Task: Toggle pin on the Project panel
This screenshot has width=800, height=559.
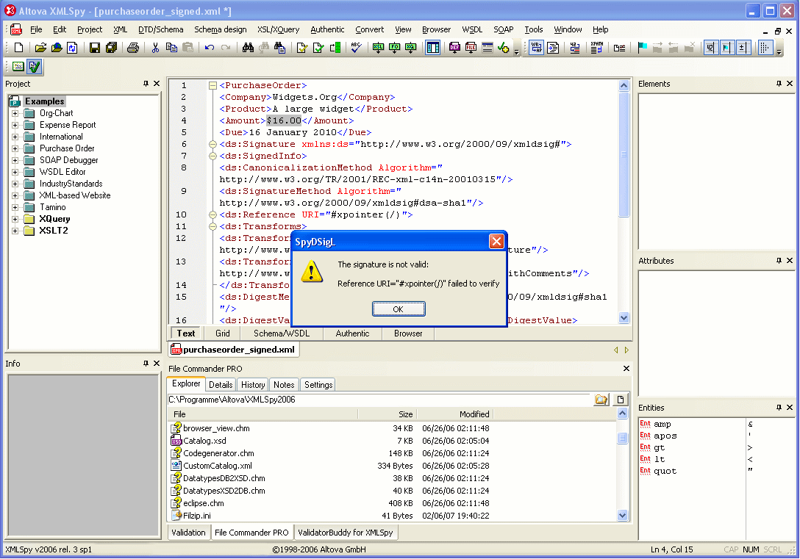Action: 146,84
